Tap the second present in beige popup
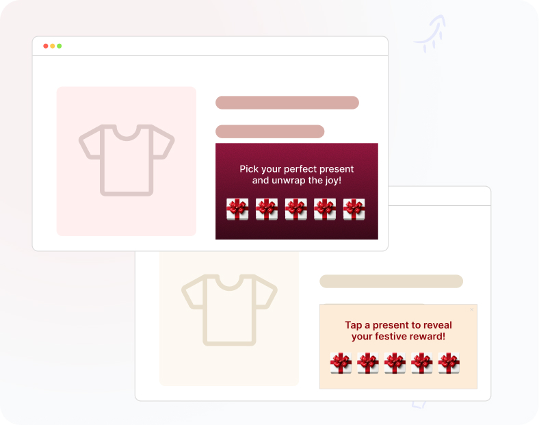This screenshot has width=539, height=425. click(x=368, y=363)
